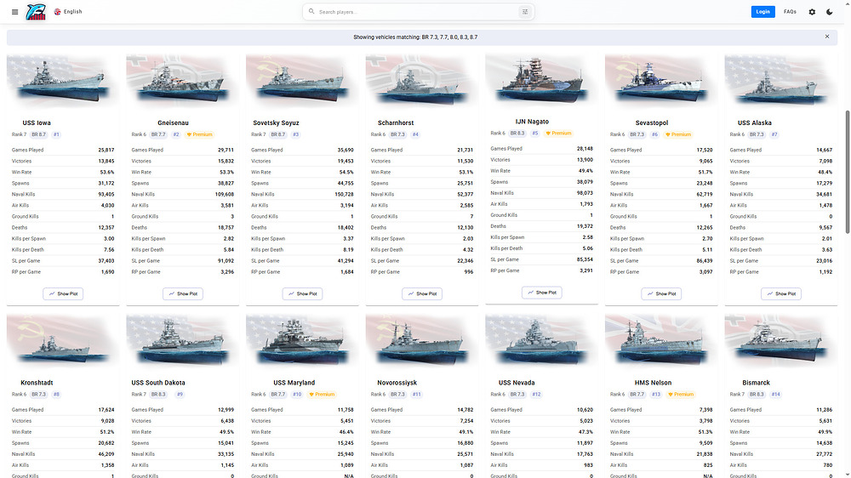The image size is (851, 478).
Task: Open the hamburger navigation menu
Action: click(x=14, y=11)
